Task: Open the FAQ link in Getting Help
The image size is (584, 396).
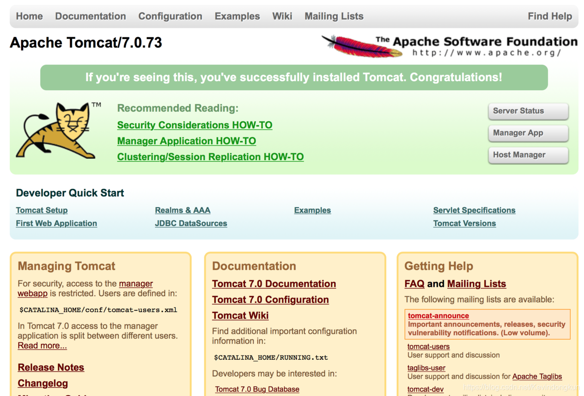Action: pyautogui.click(x=414, y=284)
